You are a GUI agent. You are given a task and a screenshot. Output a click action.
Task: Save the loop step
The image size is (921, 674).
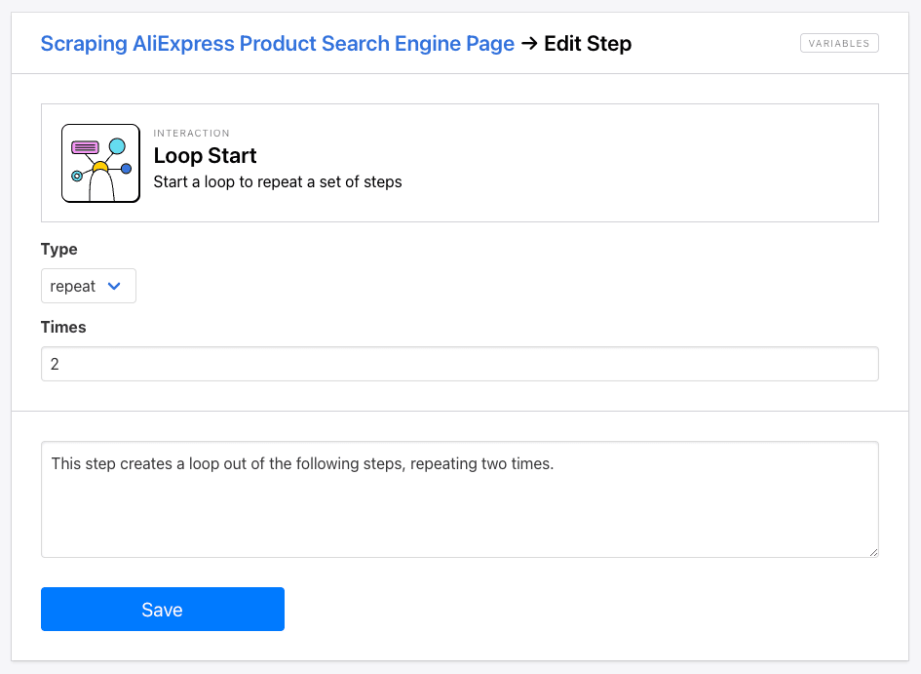(162, 609)
